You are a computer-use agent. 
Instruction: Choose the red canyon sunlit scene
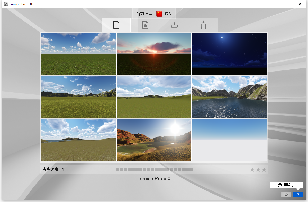(154, 140)
